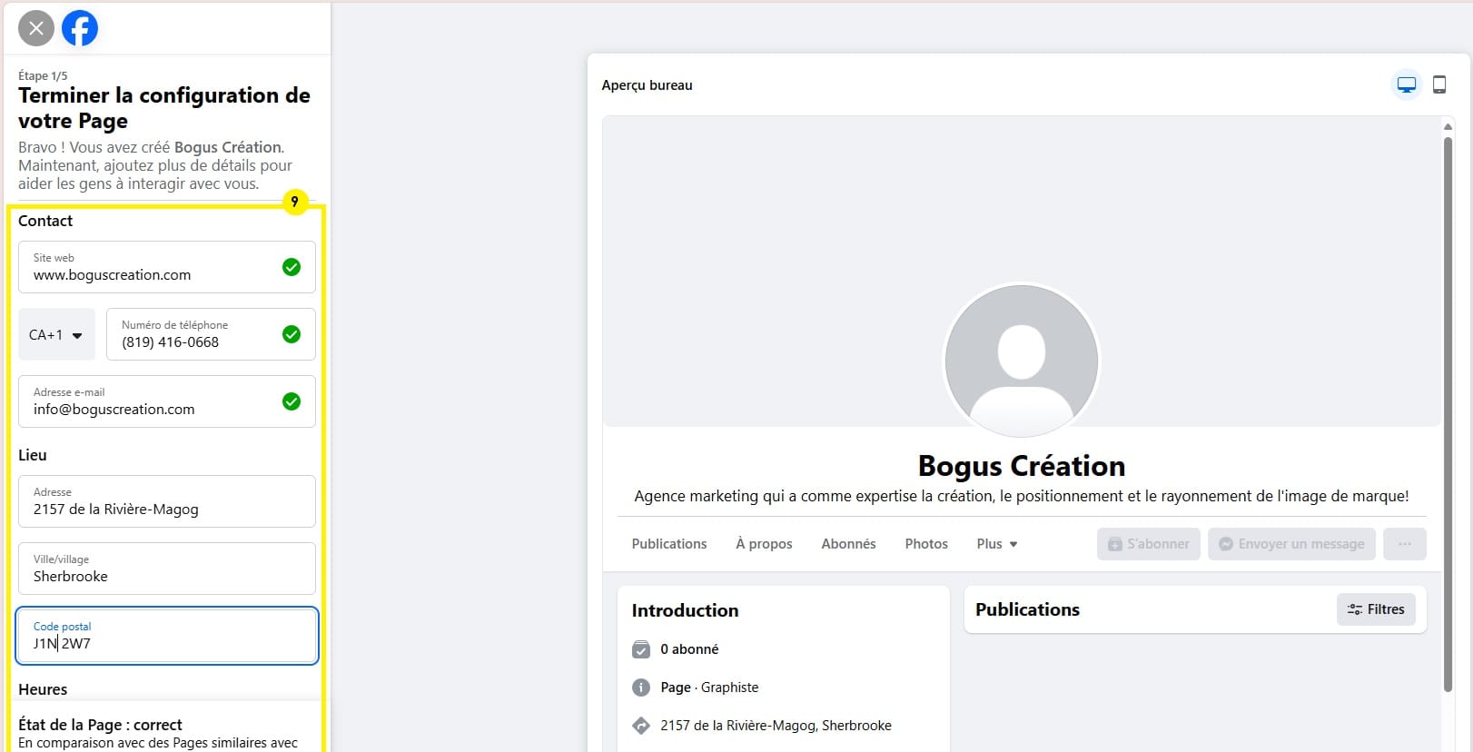The width and height of the screenshot is (1473, 752).
Task: Click the Bogus Création page title
Action: click(x=1022, y=466)
